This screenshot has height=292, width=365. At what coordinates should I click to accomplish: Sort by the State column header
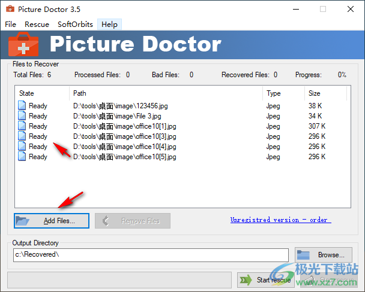click(43, 93)
